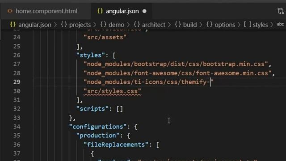Click the empty brackets after "scripts"
Viewport: 286px width, 161px height.
[x=120, y=109]
